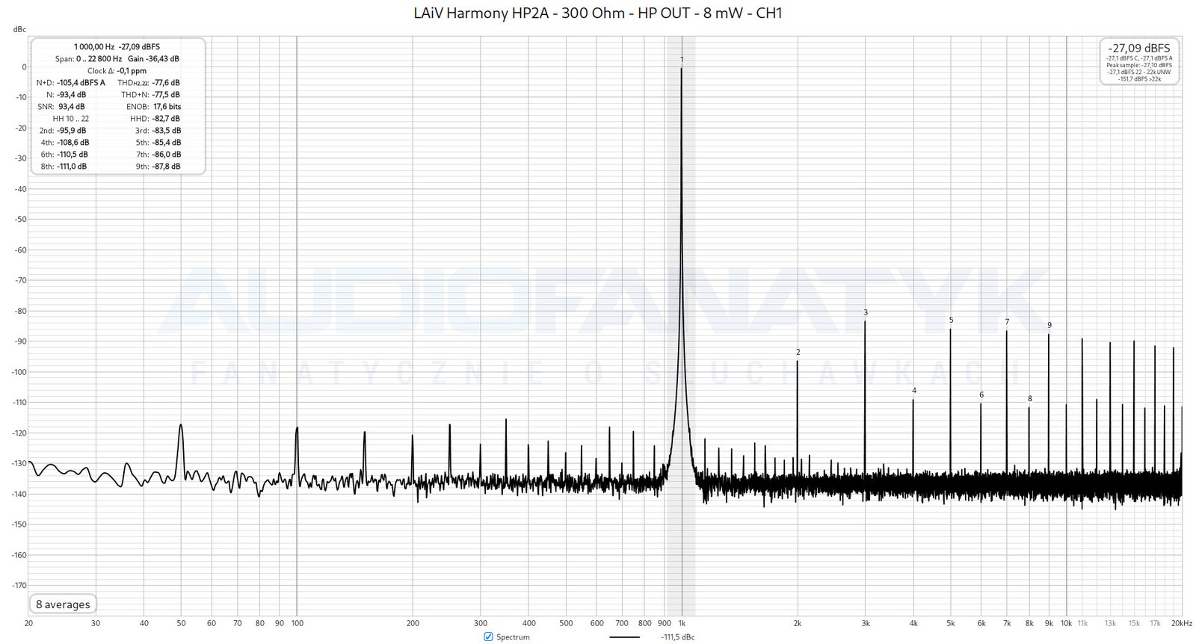This screenshot has width=1196, height=644.
Task: Select the 2nd harmonic marker at 2k
Action: click(798, 352)
